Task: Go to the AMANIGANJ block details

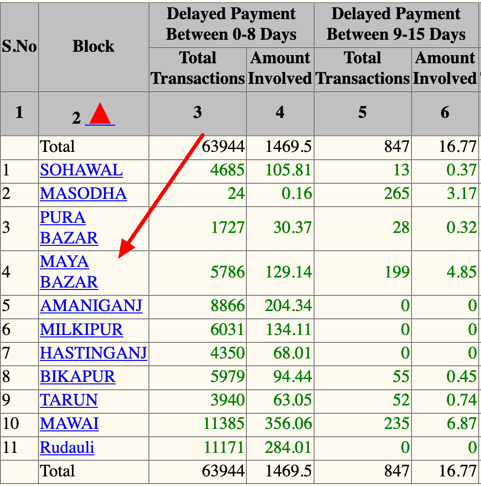Action: tap(91, 306)
